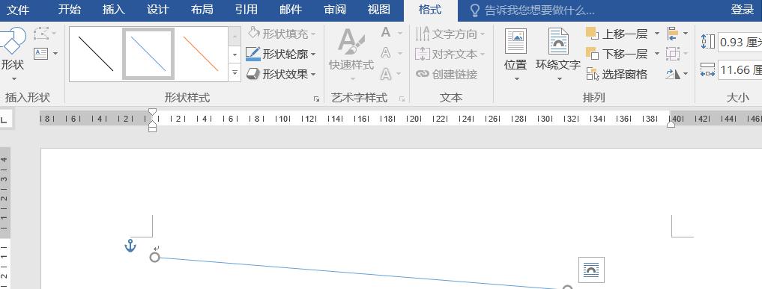Switch to the 设计 tab
The height and width of the screenshot is (289, 762).
[x=158, y=10]
